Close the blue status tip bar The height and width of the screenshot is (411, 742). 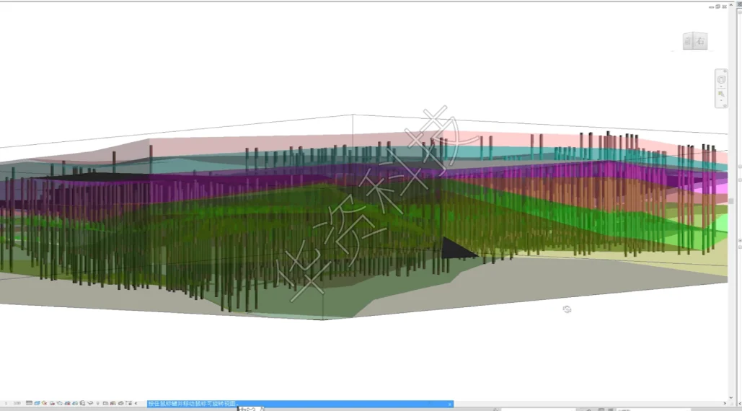[x=449, y=404]
